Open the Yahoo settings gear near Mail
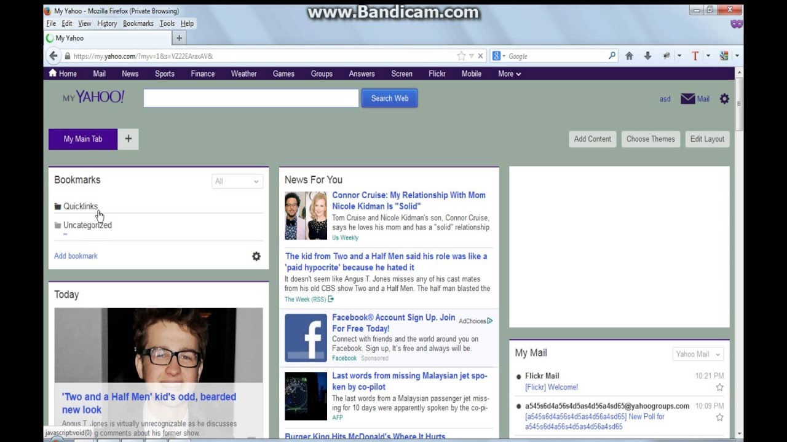The height and width of the screenshot is (442, 787). click(x=724, y=99)
